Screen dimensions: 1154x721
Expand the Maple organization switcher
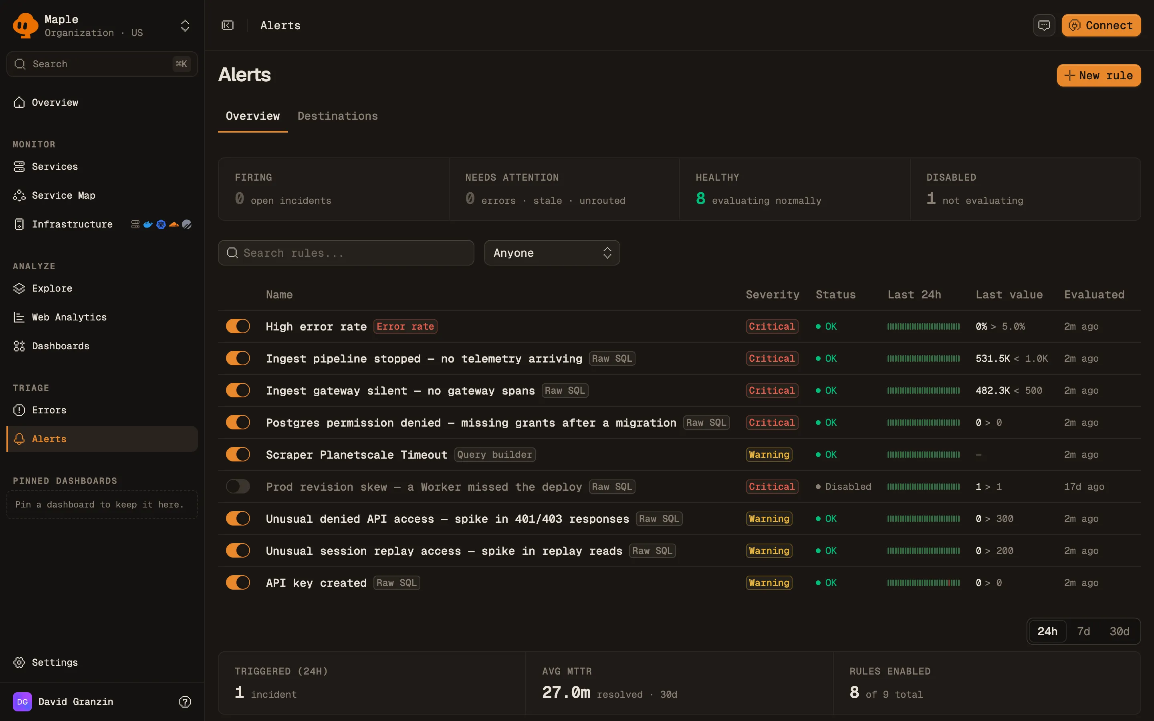click(185, 26)
